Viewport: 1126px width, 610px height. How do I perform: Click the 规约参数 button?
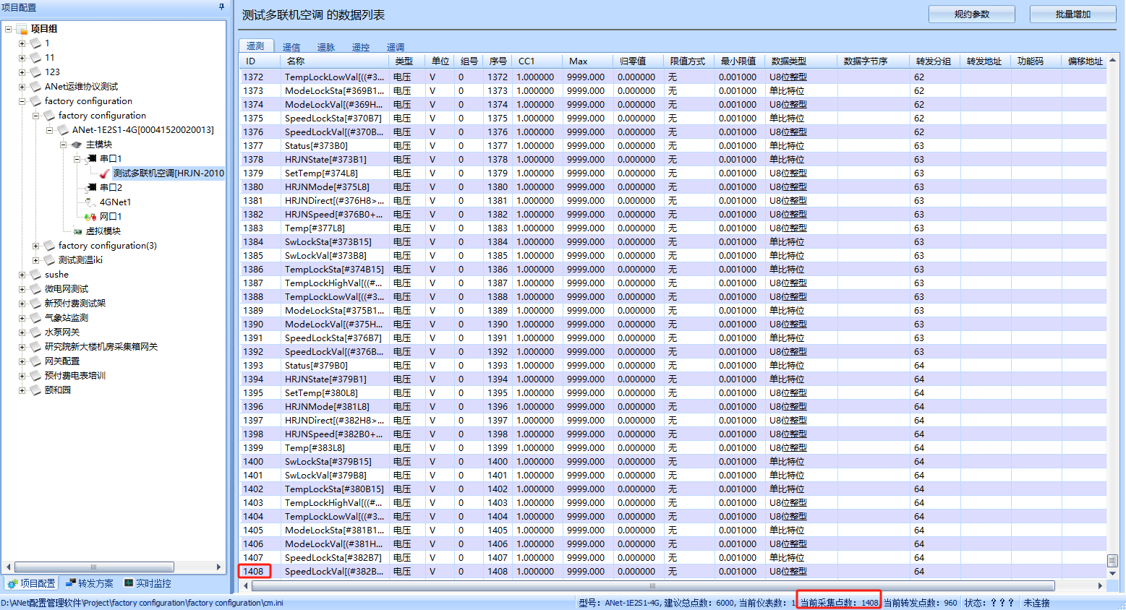coord(971,14)
